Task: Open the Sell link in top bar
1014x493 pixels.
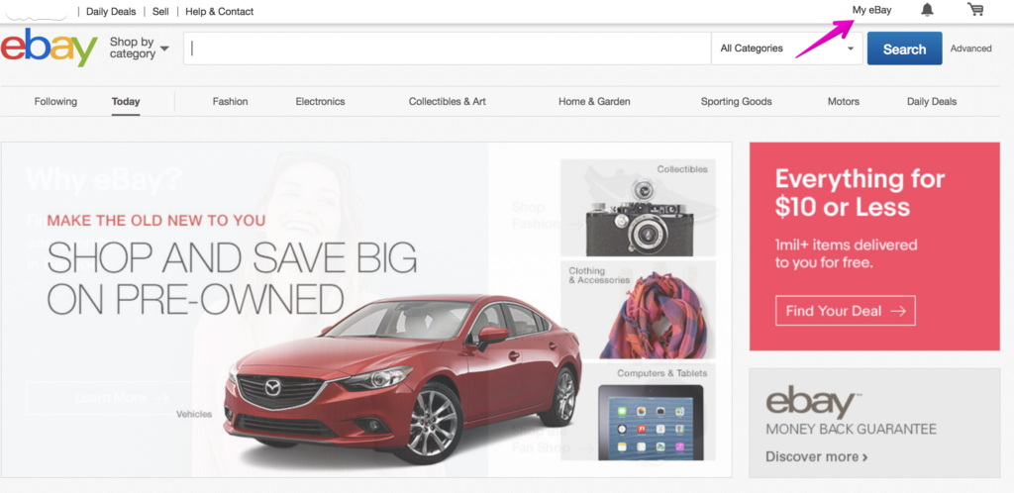Action: pos(160,11)
